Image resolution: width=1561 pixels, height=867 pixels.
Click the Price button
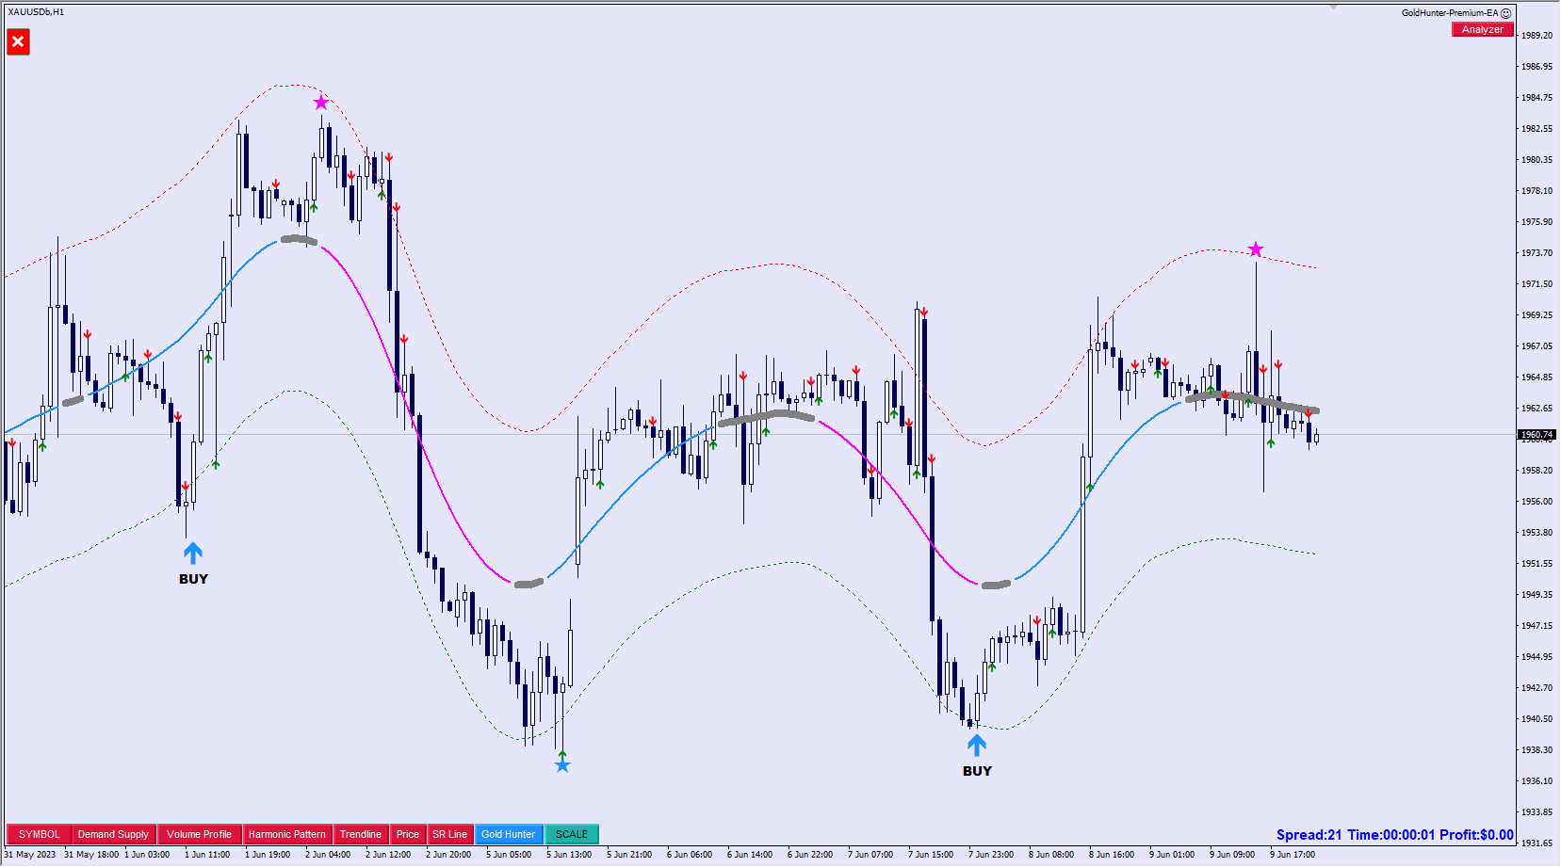(408, 834)
